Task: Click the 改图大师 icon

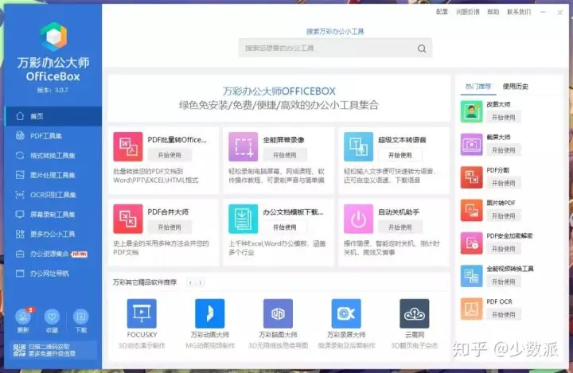Action: click(471, 111)
